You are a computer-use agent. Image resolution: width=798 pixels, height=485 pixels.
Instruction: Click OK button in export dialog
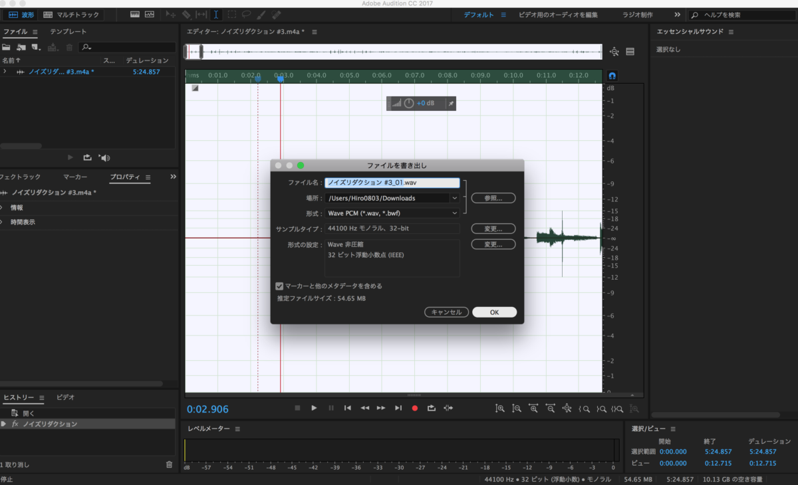coord(494,312)
